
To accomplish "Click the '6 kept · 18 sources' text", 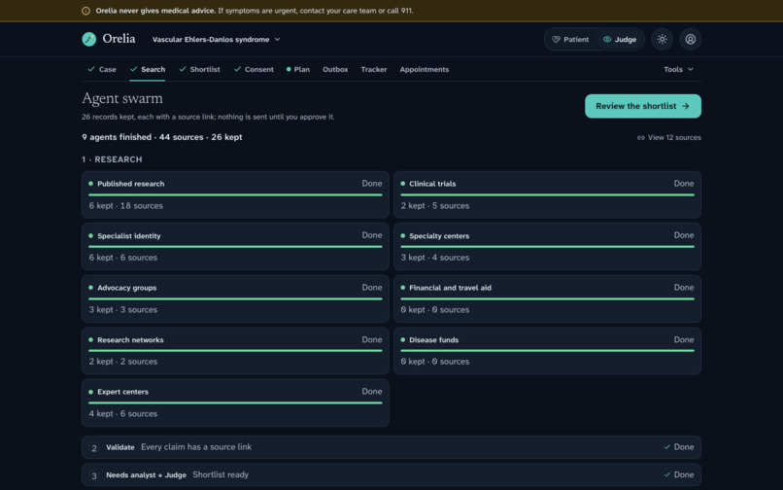I will tap(126, 205).
